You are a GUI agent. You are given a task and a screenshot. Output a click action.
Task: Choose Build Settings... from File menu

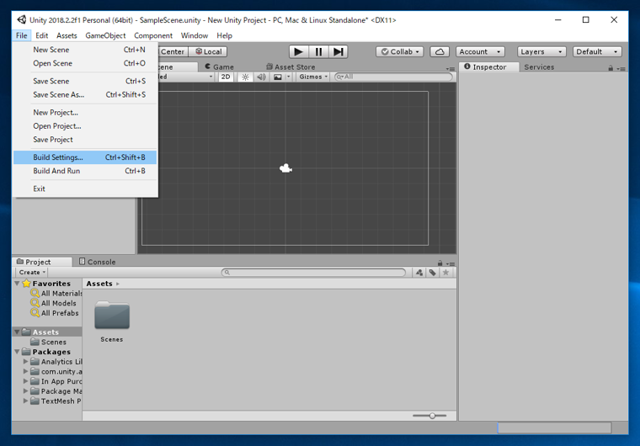click(x=85, y=157)
